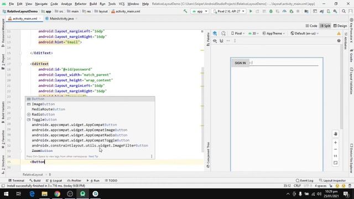Toggle view options eye icon in designer
Image resolution: width=354 pixels, height=199 pixels.
pyautogui.click(x=215, y=41)
